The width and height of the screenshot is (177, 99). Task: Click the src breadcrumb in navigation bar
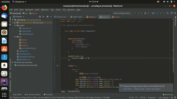(25, 13)
